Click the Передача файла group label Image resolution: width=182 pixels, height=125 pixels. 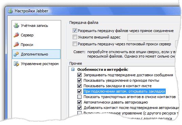pyautogui.click(x=84, y=22)
